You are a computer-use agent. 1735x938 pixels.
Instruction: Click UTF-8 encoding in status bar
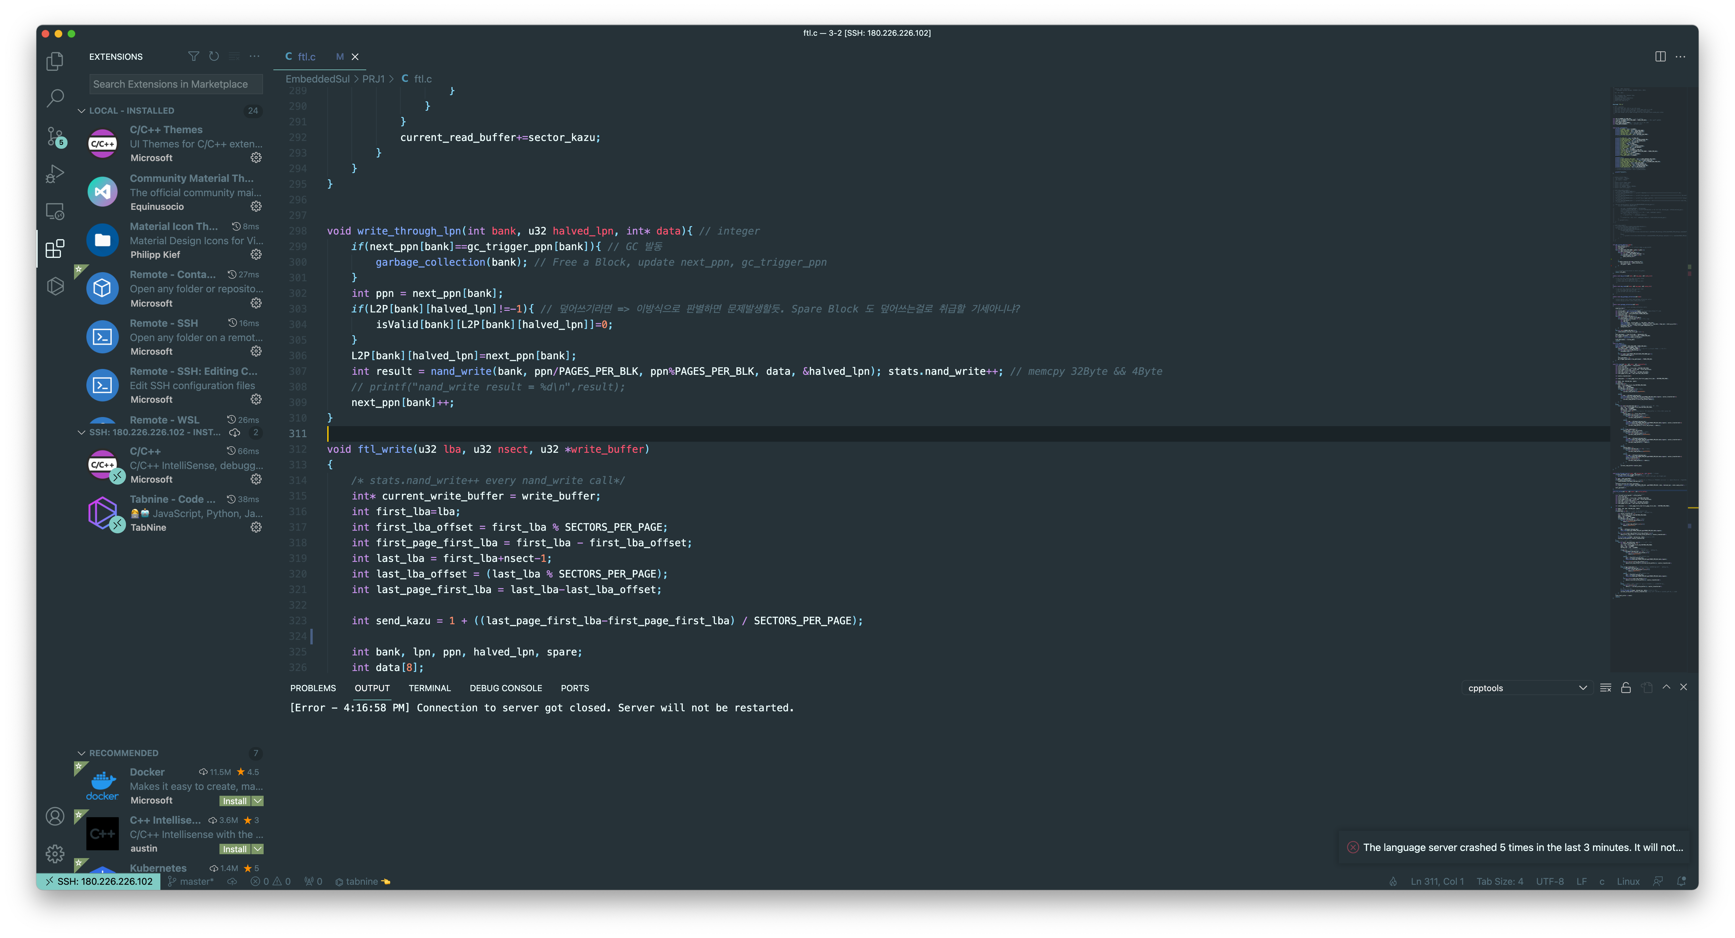1550,881
